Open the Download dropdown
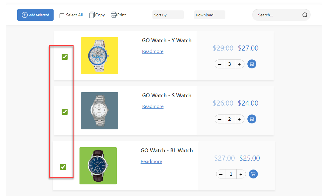 [x=210, y=15]
